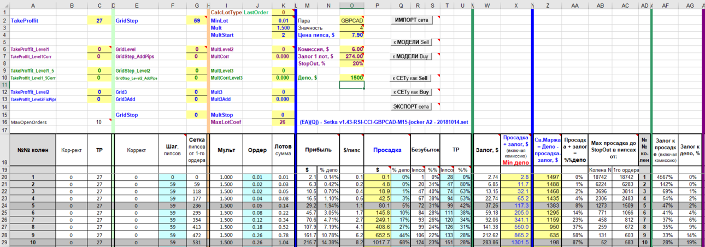Viewport: 705px width, 247px height.
Task: Select the Депо value cell 1500
Action: coord(351,78)
